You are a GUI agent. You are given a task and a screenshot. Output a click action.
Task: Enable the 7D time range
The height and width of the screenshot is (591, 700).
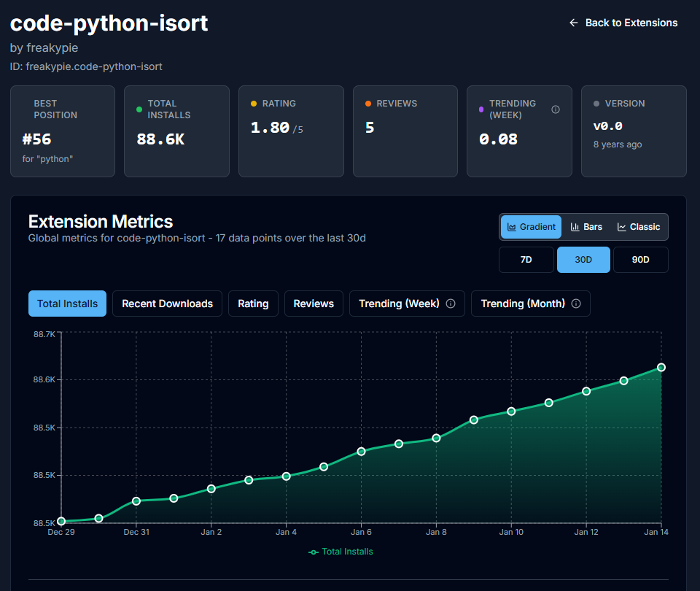(526, 259)
